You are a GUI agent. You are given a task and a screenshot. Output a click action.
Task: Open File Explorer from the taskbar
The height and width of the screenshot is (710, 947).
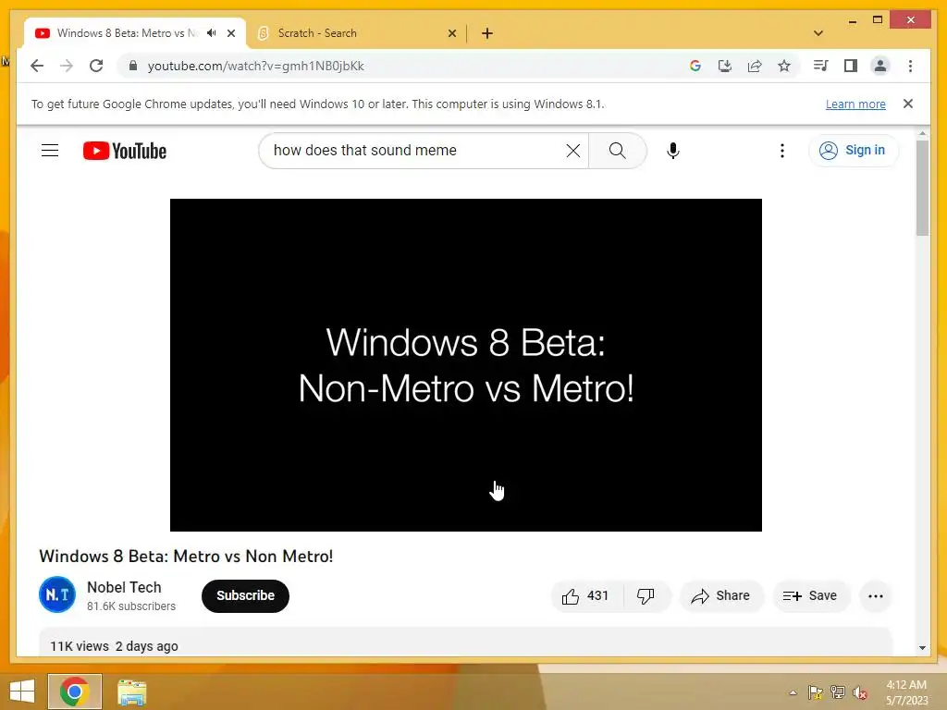point(131,692)
